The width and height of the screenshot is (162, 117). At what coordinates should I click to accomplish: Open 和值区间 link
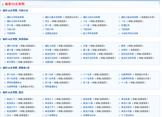click(x=125, y=25)
